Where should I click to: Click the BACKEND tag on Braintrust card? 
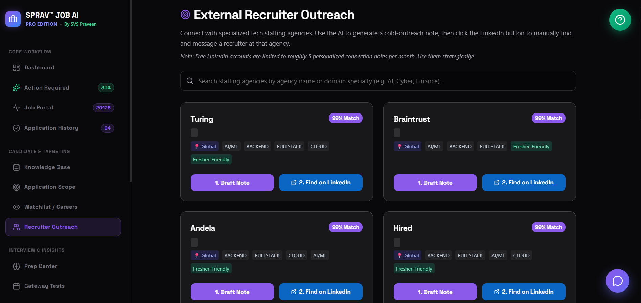(x=460, y=146)
